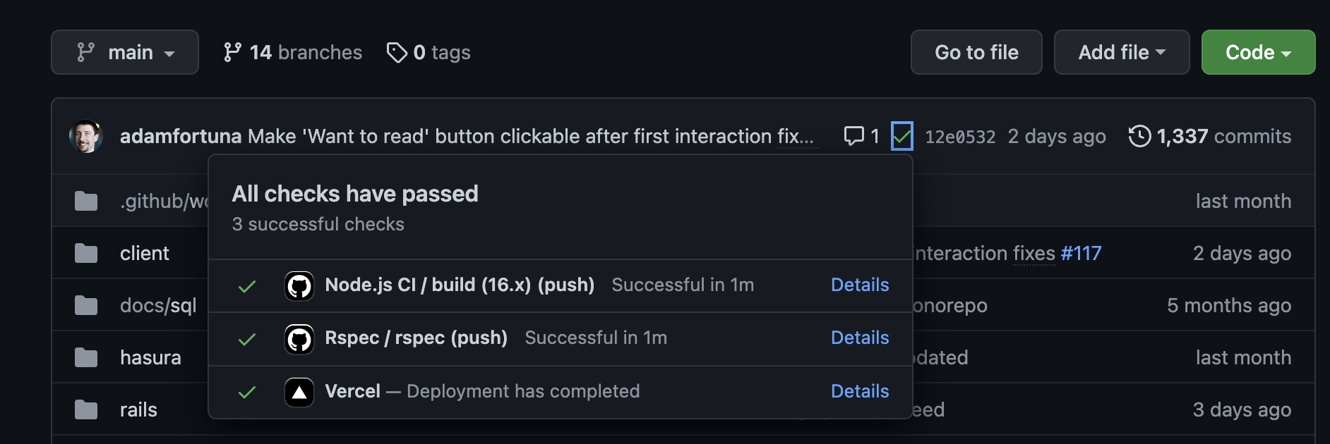Click the green commit status checkmark icon
The image size is (1330, 444).
click(901, 136)
